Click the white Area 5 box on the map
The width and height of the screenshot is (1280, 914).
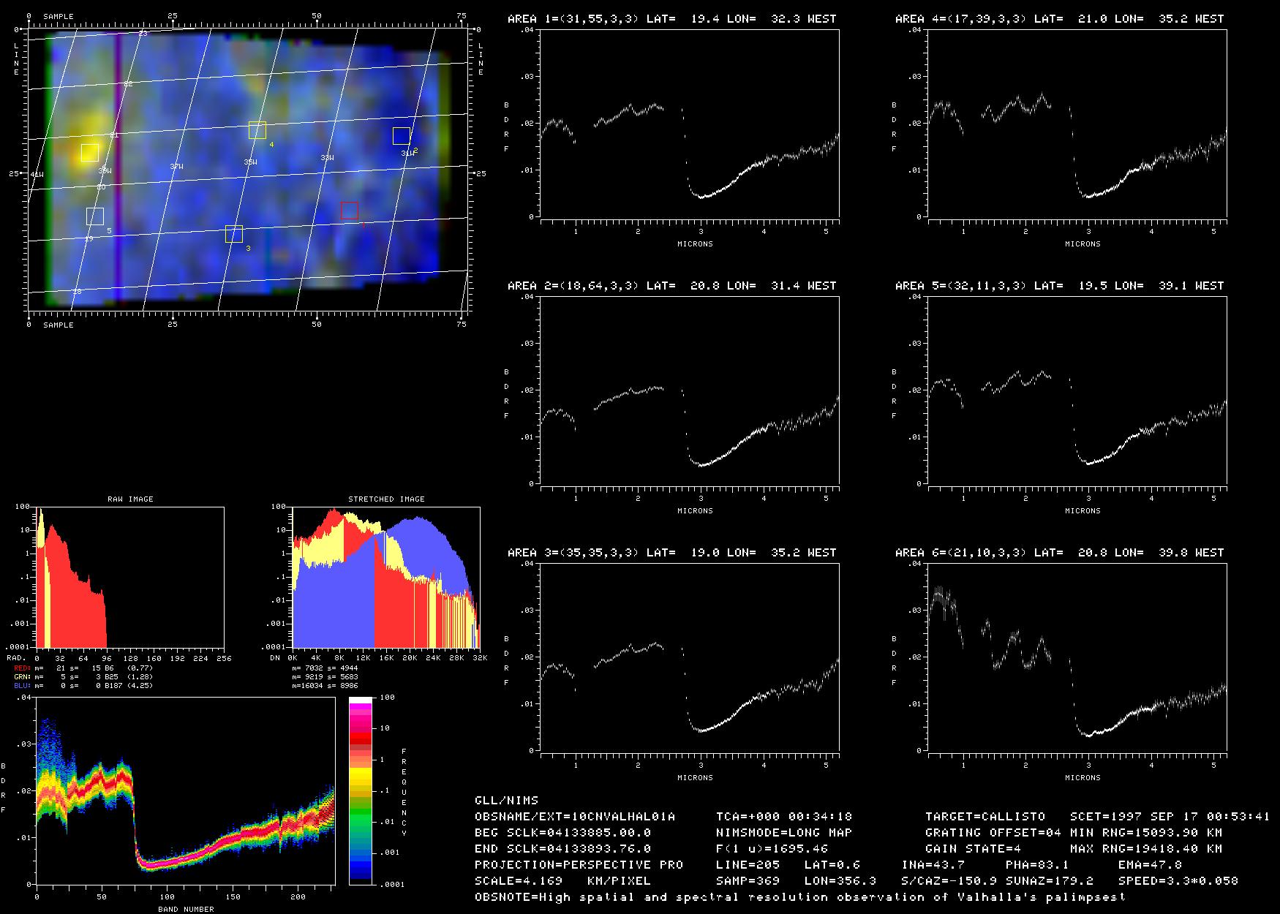pyautogui.click(x=95, y=216)
